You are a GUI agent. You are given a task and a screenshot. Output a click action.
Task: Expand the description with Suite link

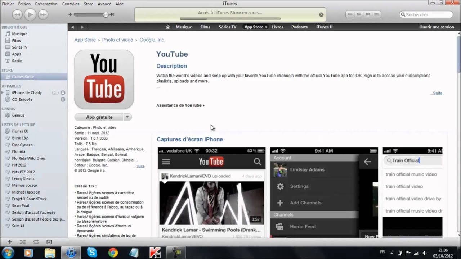coord(437,93)
